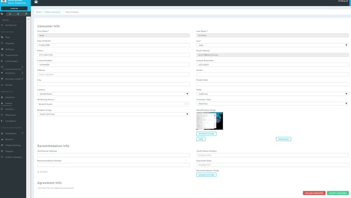Click Upload Picture under Identification Image
The height and width of the screenshot is (198, 351).
[207, 134]
